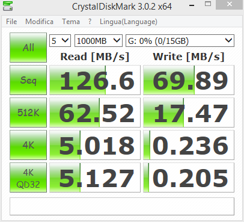Start the 4K benchmark test
Screen dimensions: 244x222
[28, 145]
